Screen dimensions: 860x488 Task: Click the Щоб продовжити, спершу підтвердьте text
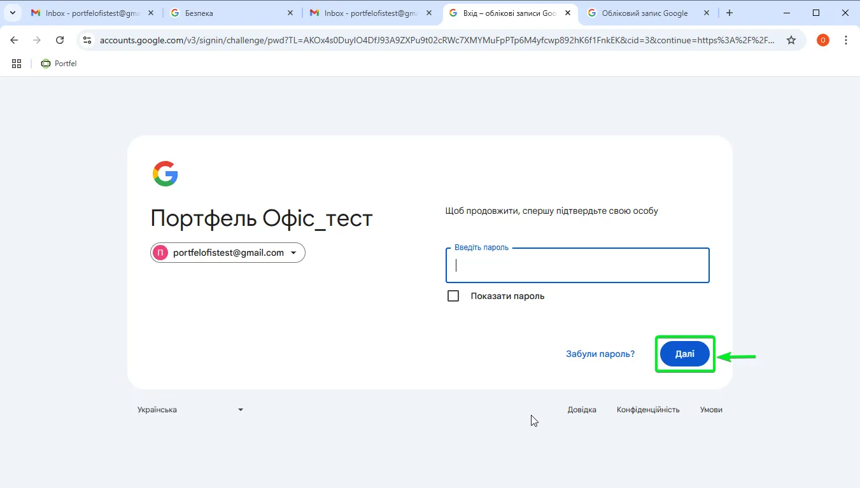pos(552,211)
